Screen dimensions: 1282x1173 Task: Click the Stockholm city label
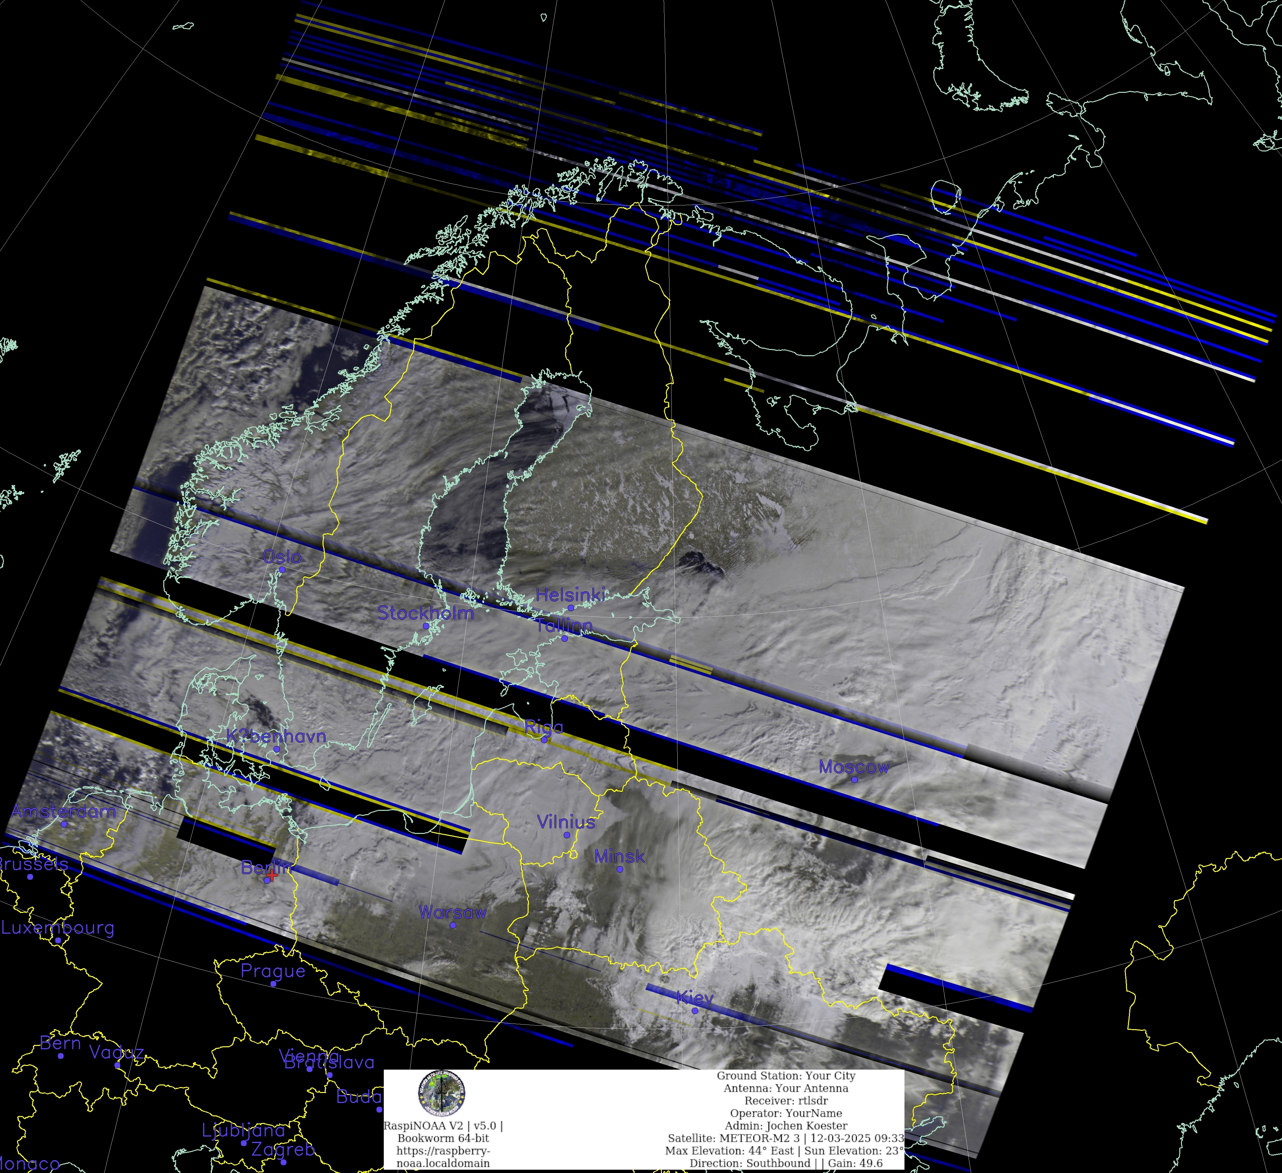[x=425, y=613]
